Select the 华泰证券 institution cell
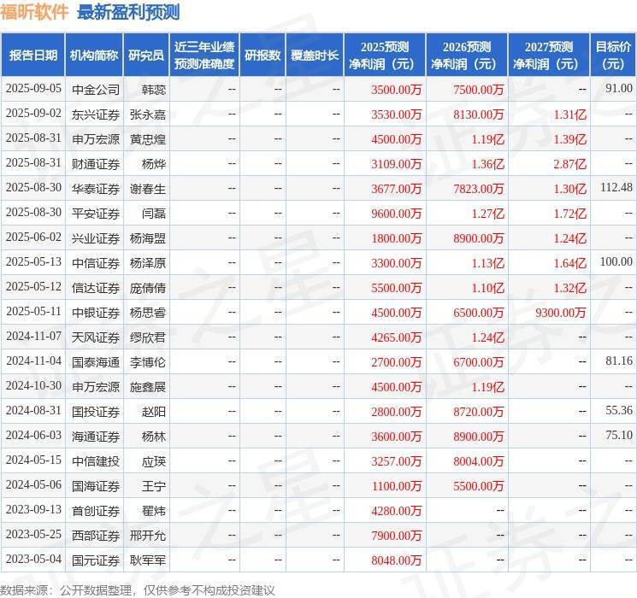Screen dimensions: 637x598 (x=95, y=188)
